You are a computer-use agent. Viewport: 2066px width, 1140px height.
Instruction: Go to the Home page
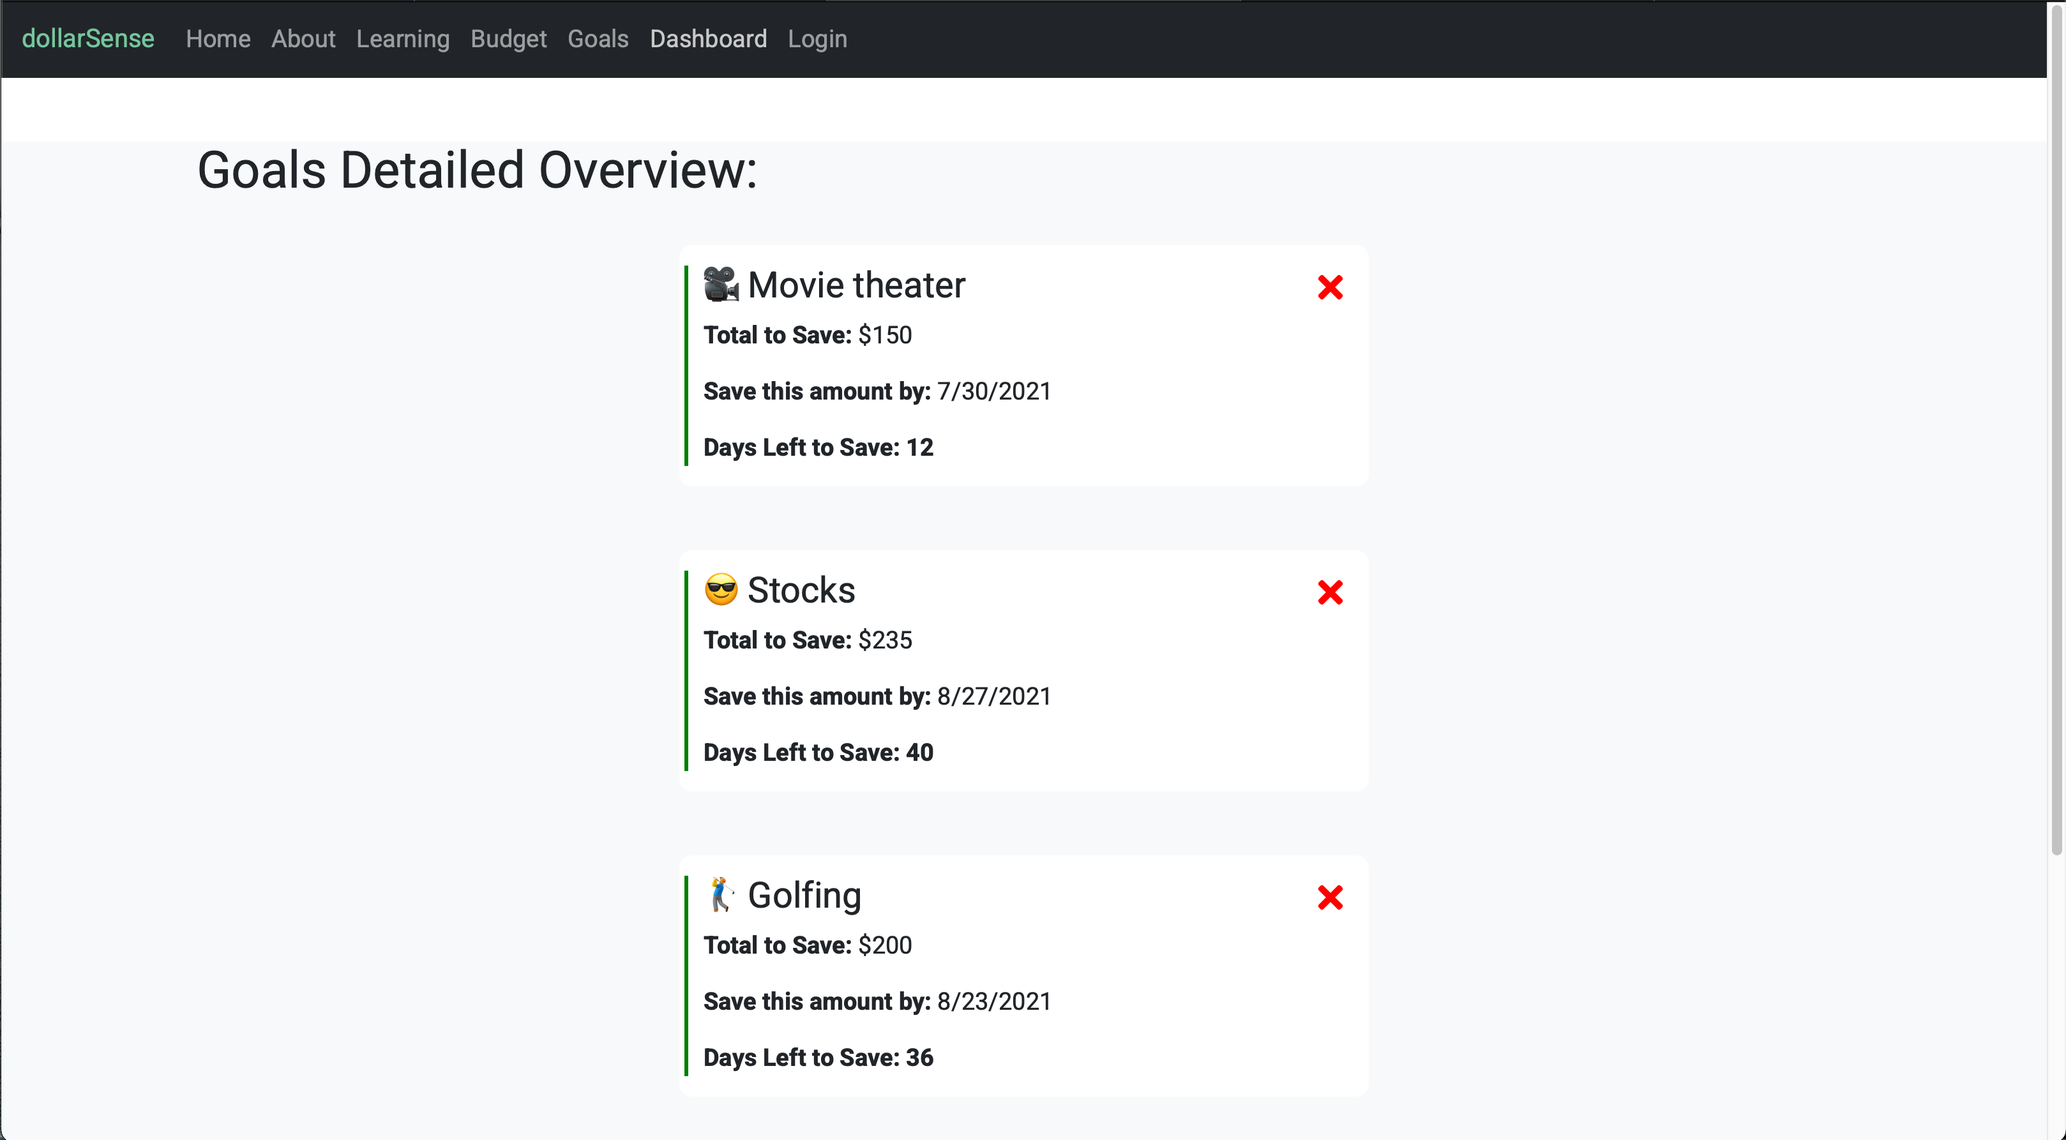pyautogui.click(x=218, y=38)
